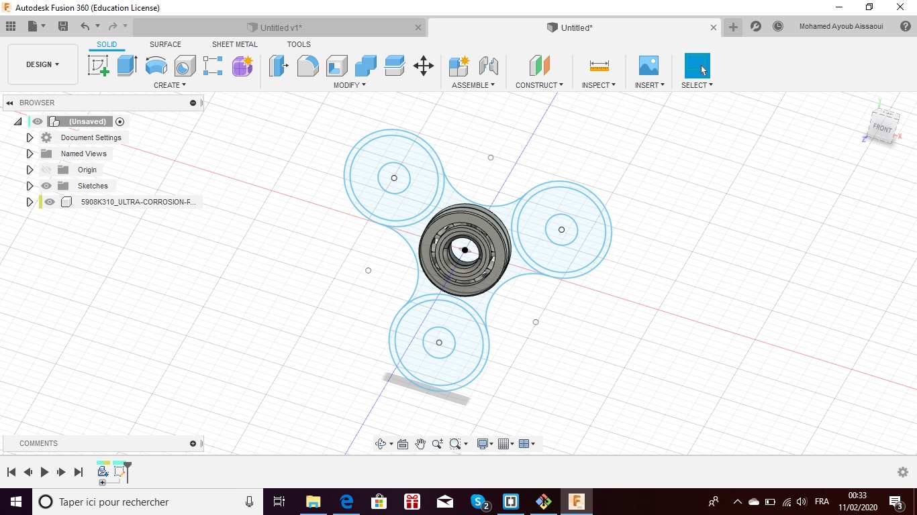Click the Joint tool in Assemble

click(489, 66)
